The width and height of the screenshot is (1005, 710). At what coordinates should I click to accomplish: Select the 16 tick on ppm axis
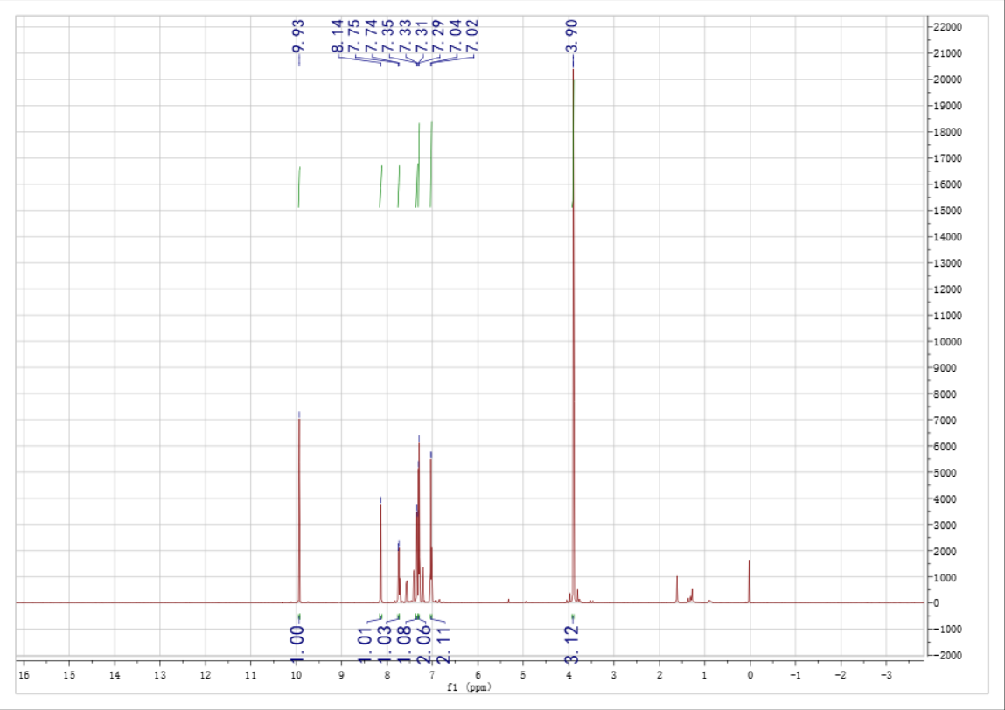(24, 675)
